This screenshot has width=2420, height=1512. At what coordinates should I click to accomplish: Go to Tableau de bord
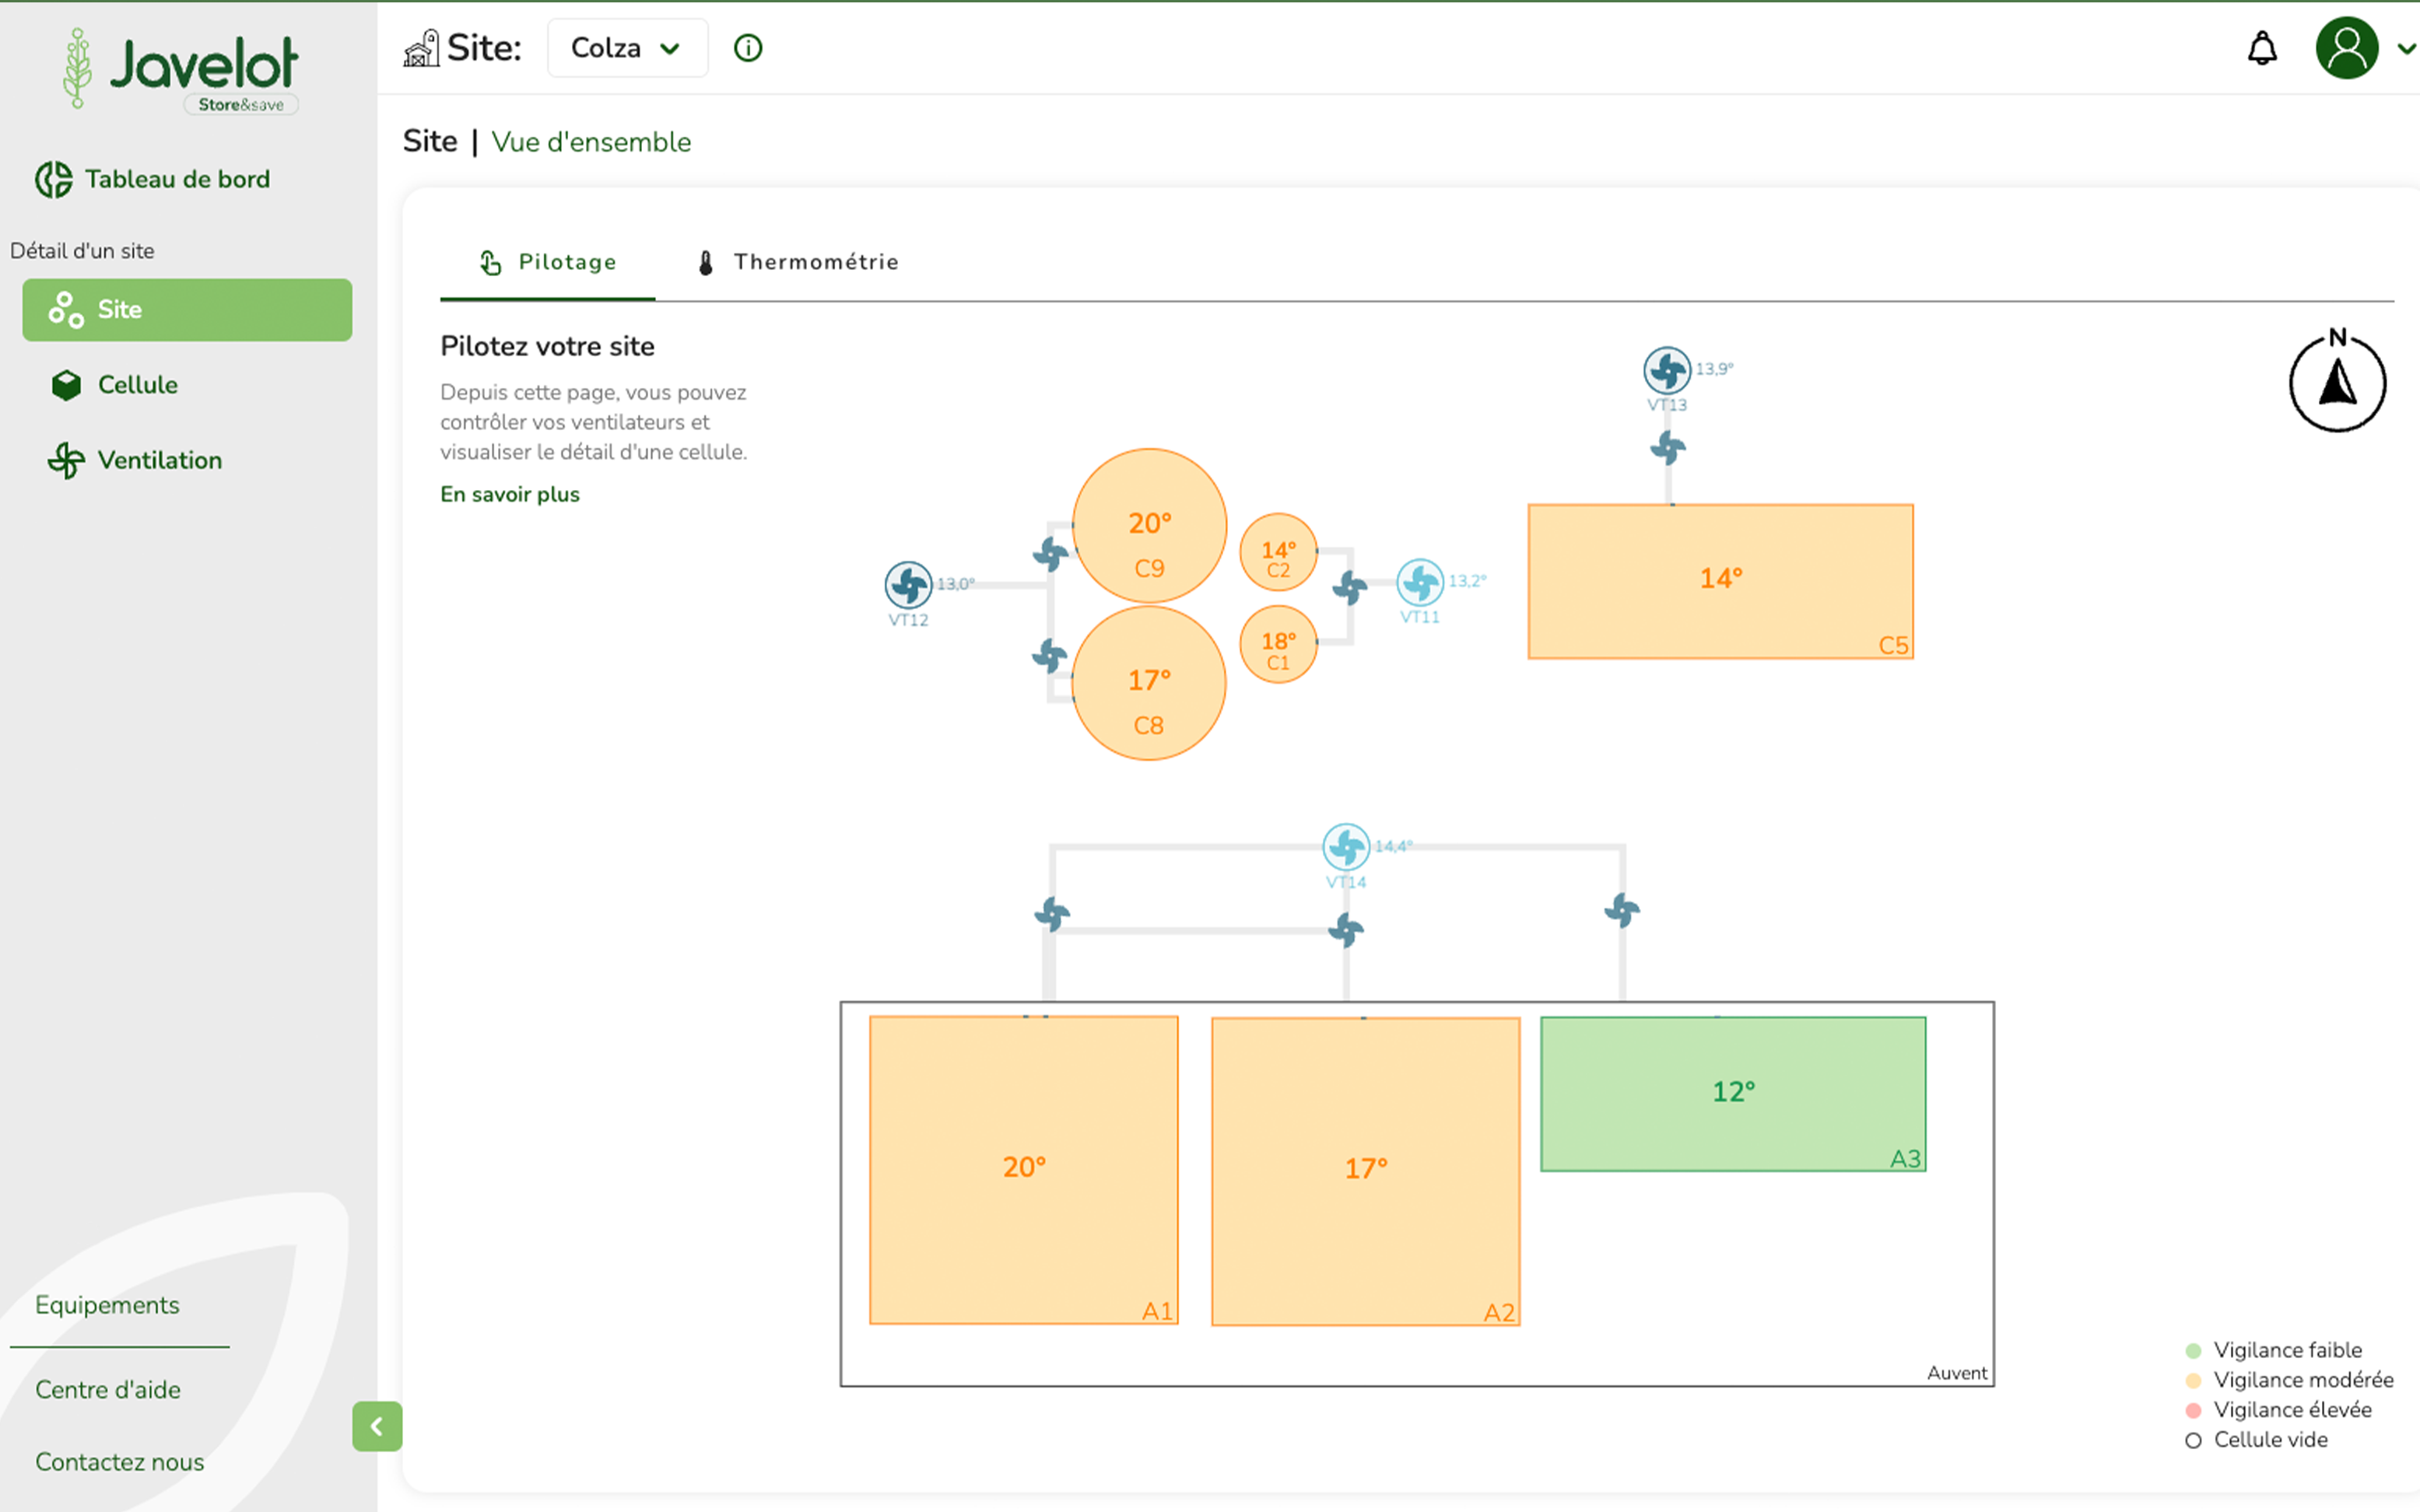pyautogui.click(x=153, y=179)
